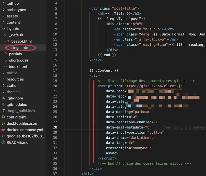Click line number 5 in gutter
Screen dimensions: 206x176
tap(56, 9)
